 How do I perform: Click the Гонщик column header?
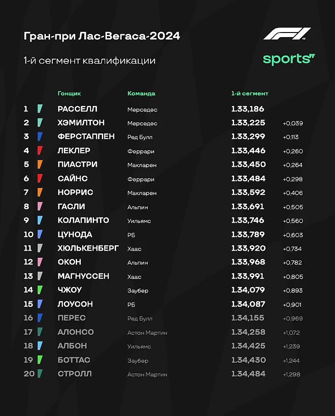69,93
